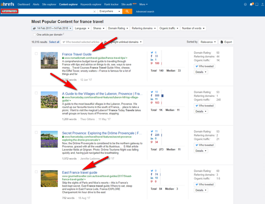The width and height of the screenshot is (265, 204).
Task: Click Twitter share count for France Travel Guide
Action: 156,52
